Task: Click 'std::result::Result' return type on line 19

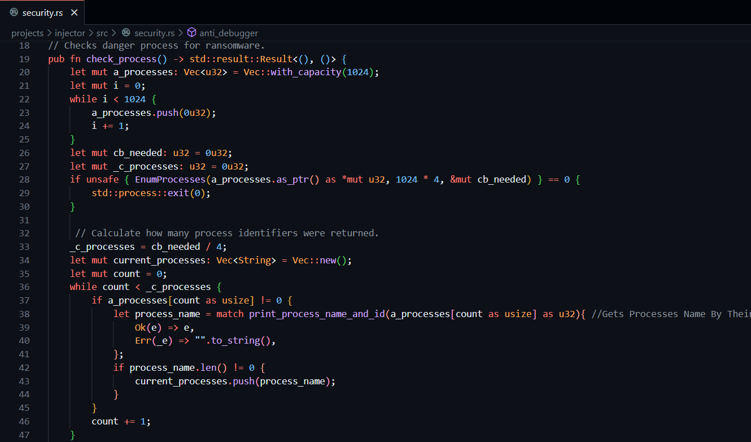Action: (x=240, y=59)
